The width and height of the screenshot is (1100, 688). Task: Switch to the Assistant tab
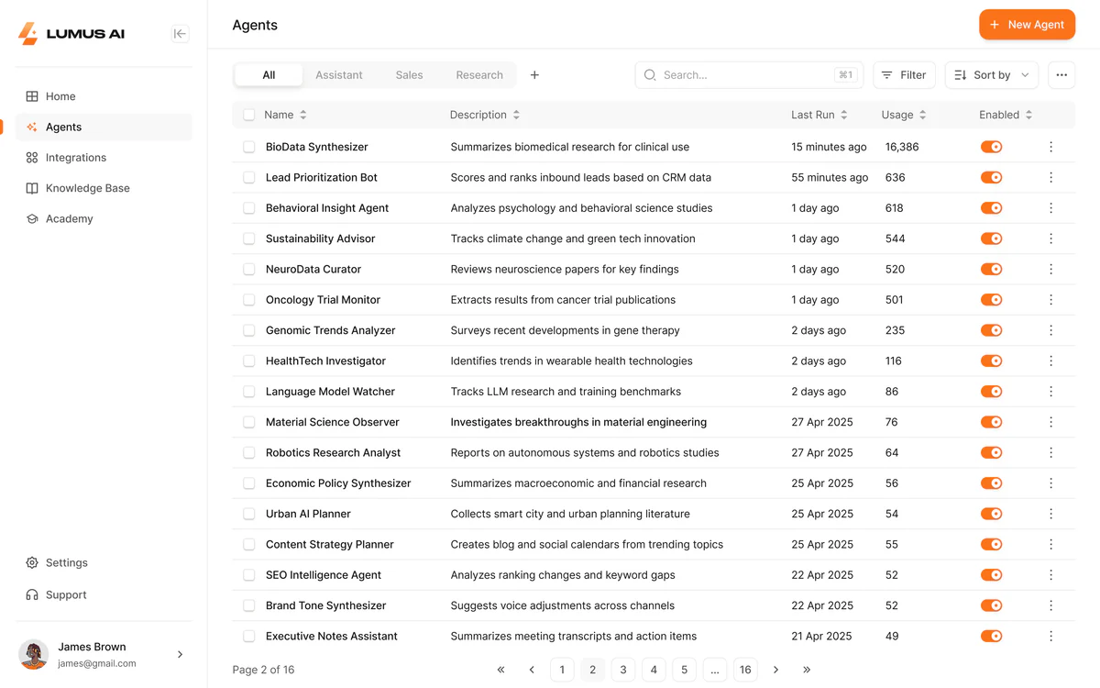click(339, 75)
